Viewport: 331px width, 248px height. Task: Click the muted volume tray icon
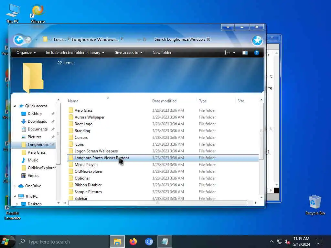tap(287, 242)
